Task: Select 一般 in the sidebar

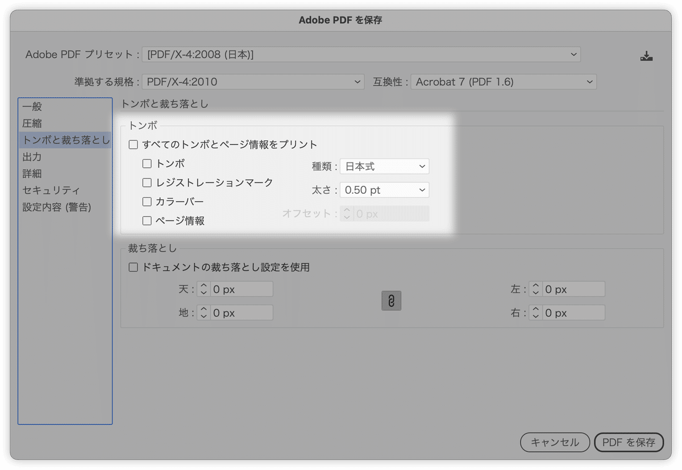Action: [65, 106]
